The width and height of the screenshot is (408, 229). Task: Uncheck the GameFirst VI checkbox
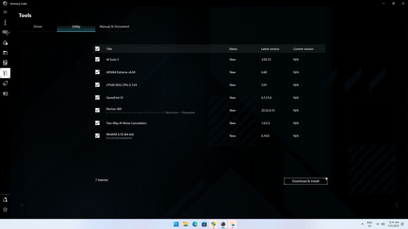pos(98,97)
